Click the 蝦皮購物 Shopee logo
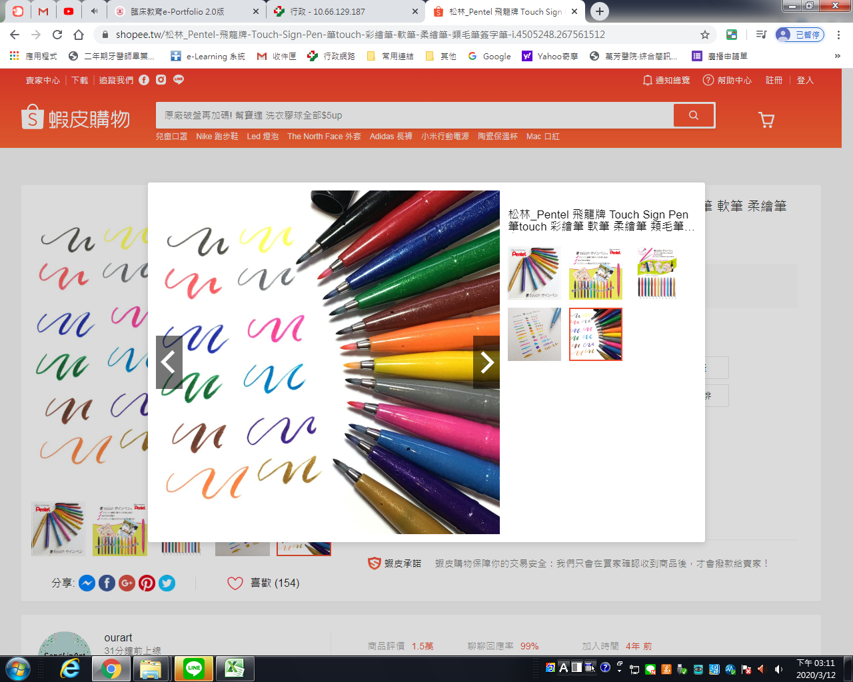This screenshot has height=682, width=853. (76, 119)
